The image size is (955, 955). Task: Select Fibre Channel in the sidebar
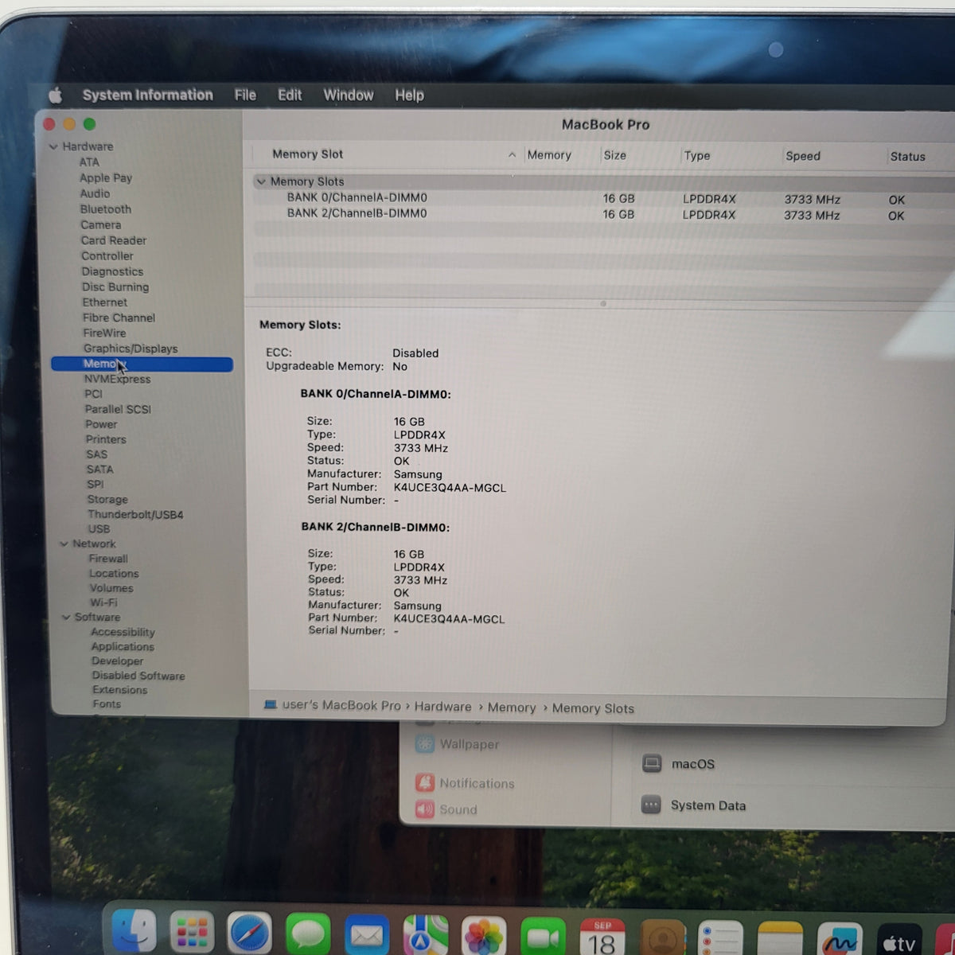click(119, 318)
